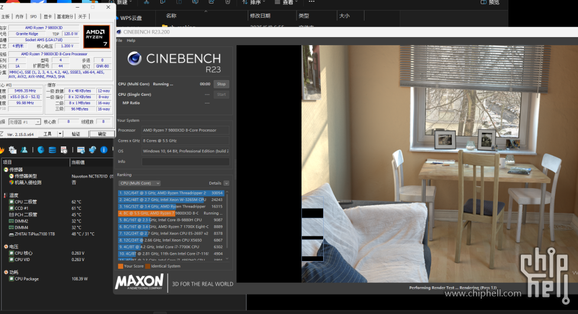Open the blue disk benchmark icon in AIDA64

tap(41, 149)
